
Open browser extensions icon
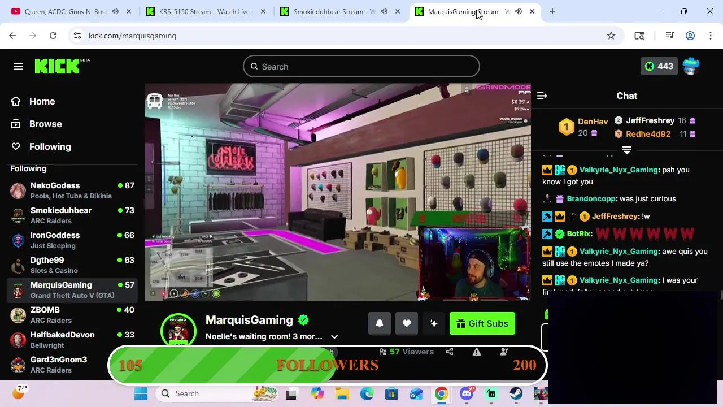[639, 36]
